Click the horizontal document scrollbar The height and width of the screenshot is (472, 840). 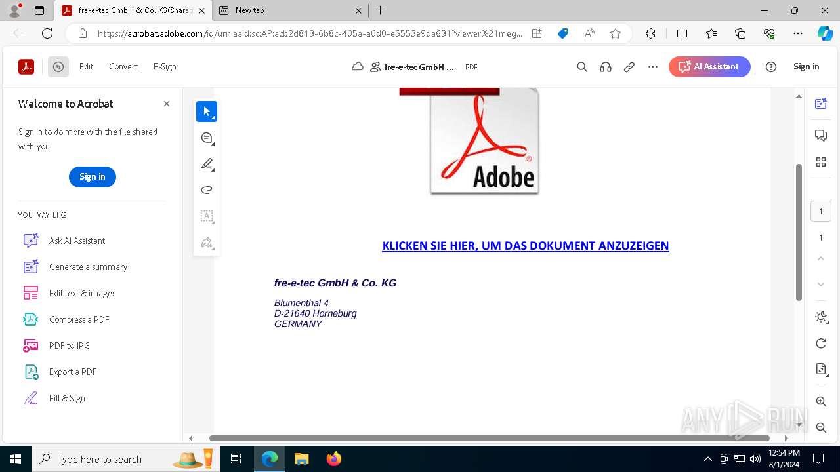(489, 438)
